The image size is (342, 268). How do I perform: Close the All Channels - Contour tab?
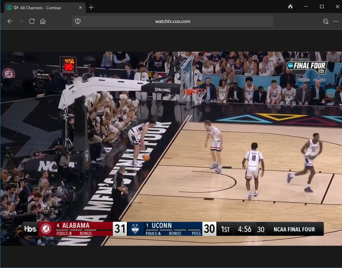80,8
